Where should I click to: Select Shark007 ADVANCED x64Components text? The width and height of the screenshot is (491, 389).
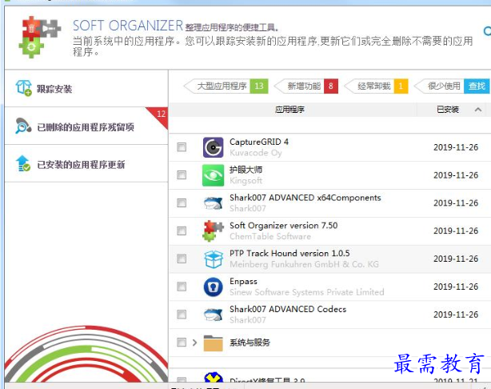(305, 198)
